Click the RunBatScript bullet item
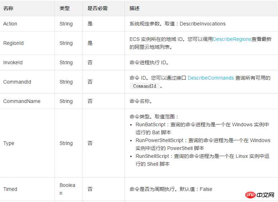 tap(202, 128)
